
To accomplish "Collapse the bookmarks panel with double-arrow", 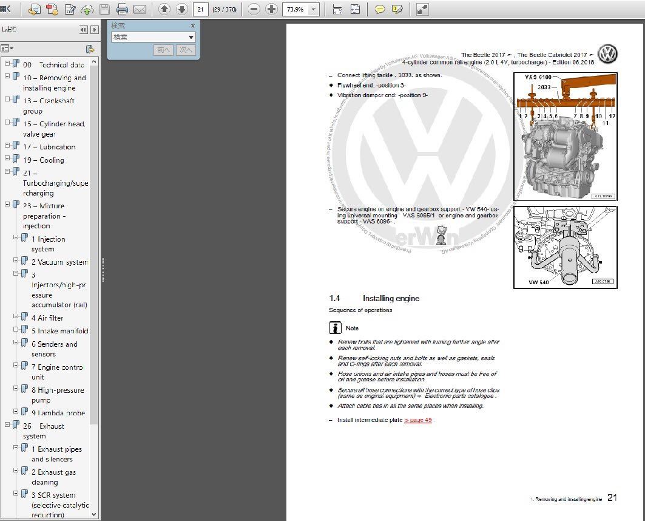I will (x=84, y=30).
